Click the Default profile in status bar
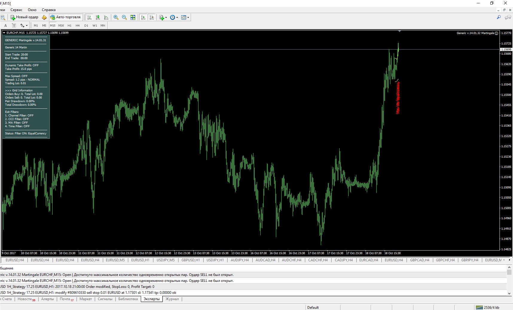The width and height of the screenshot is (513, 310). (x=313, y=307)
